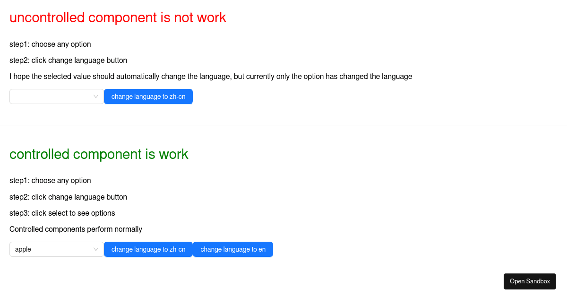
Task: Click the red "uncontrolled component is not work" heading
Action: [x=118, y=18]
